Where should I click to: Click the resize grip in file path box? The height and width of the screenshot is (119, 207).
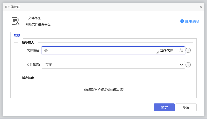point(157,52)
